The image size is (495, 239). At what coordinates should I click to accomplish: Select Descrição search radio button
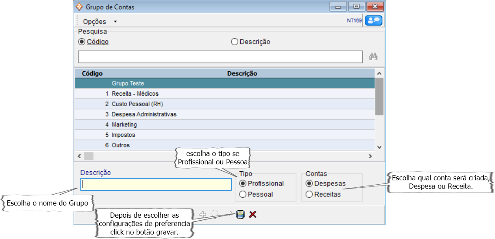coord(235,42)
